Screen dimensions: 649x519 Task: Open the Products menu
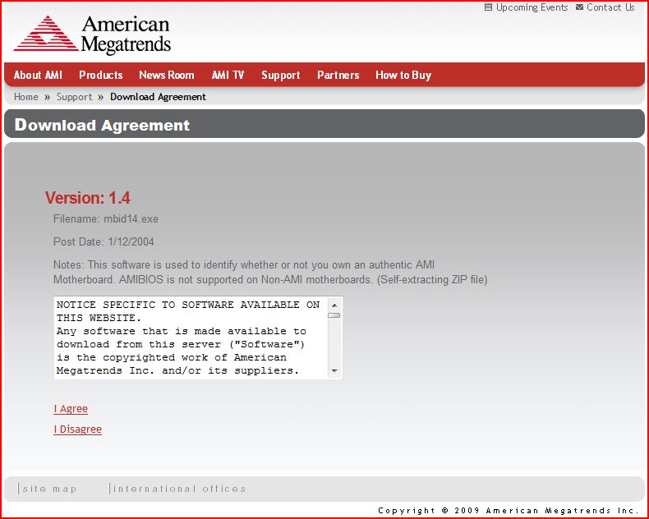coord(100,75)
